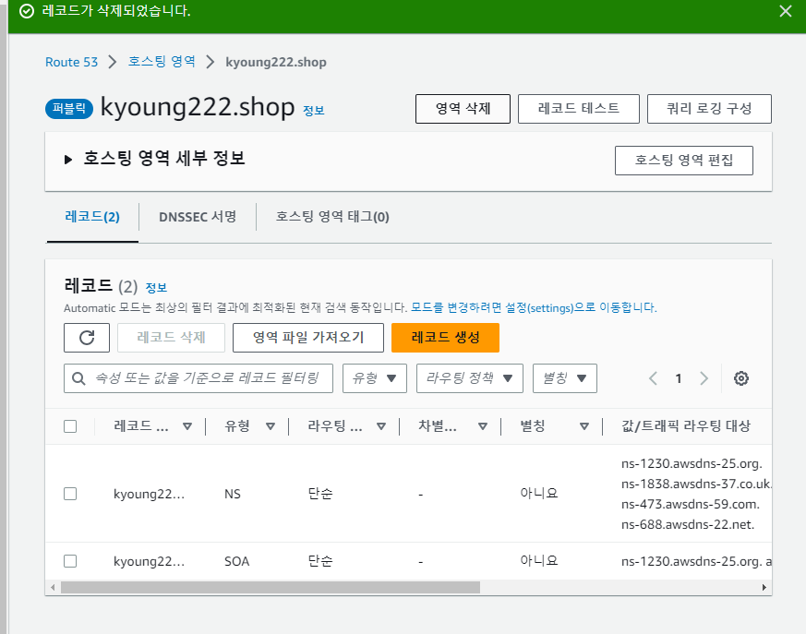806x634 pixels.
Task: Click NS record name kyoung22...
Action: (x=149, y=495)
